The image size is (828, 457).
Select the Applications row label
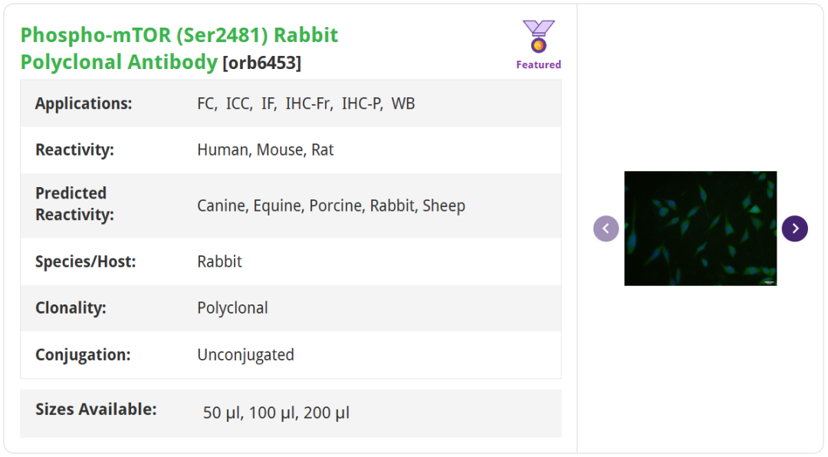click(84, 104)
